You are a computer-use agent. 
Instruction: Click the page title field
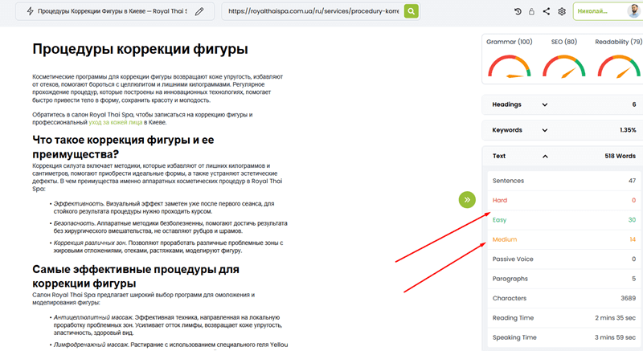click(x=112, y=11)
